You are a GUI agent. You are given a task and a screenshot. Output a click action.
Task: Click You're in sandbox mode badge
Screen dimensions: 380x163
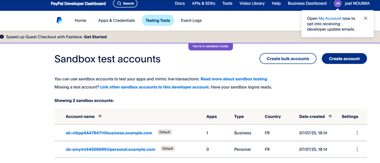211,46
